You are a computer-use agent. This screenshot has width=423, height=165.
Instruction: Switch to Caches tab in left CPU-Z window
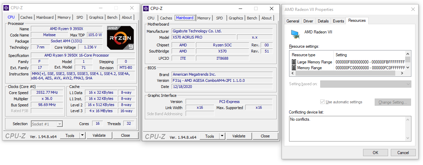pyautogui.click(x=26, y=17)
